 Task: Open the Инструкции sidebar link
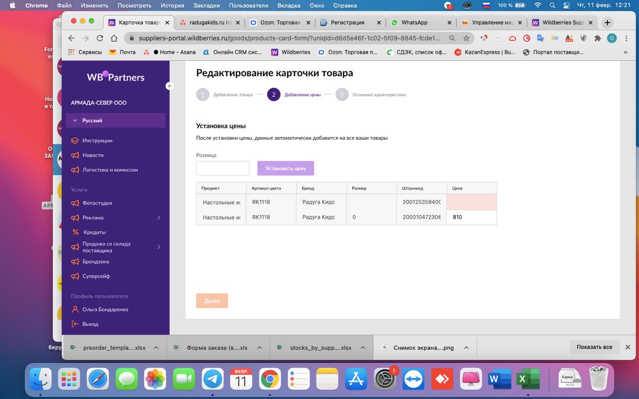coord(97,141)
